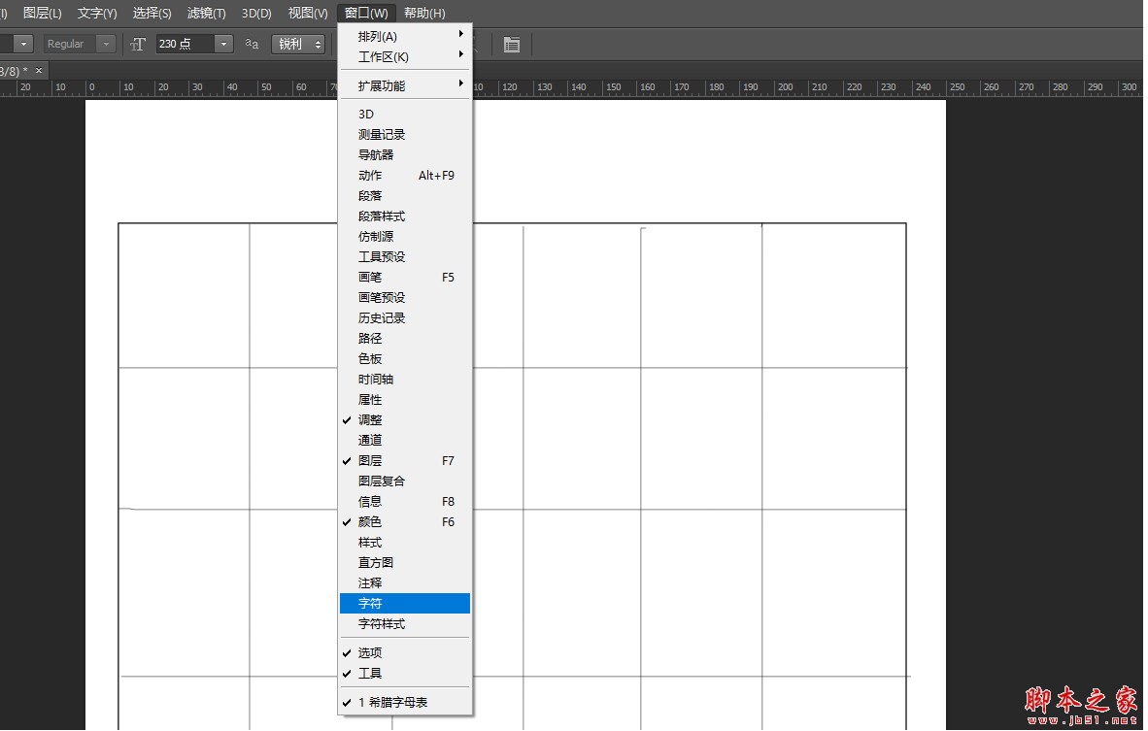The image size is (1148, 731).
Task: Uncheck the 图层 panel entry
Action: pos(405,461)
